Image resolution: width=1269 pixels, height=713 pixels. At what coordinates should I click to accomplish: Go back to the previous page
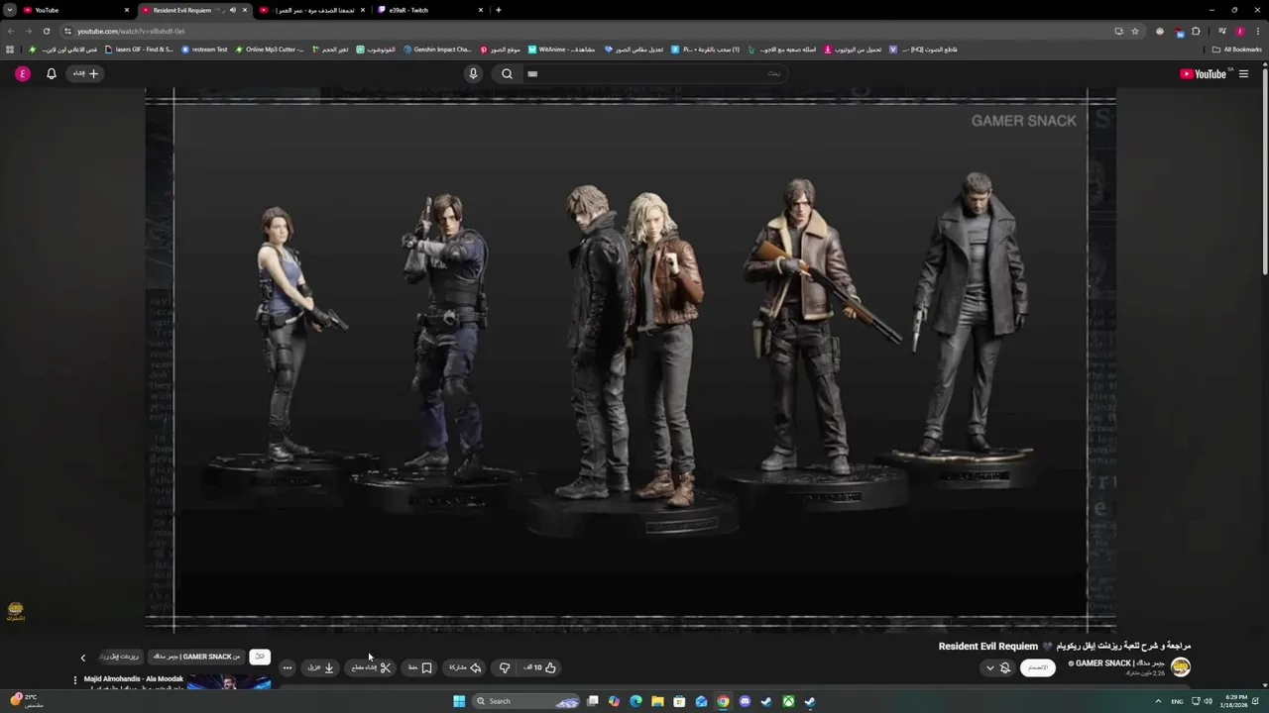click(x=10, y=31)
